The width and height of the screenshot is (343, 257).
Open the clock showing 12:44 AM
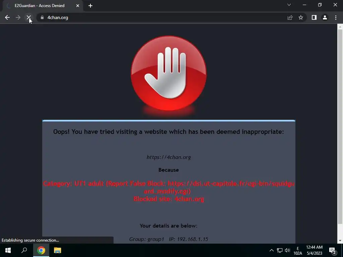pos(314,250)
